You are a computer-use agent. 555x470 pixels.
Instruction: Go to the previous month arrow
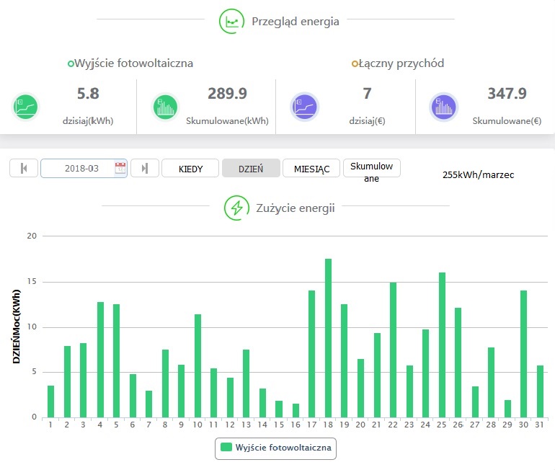coord(24,168)
